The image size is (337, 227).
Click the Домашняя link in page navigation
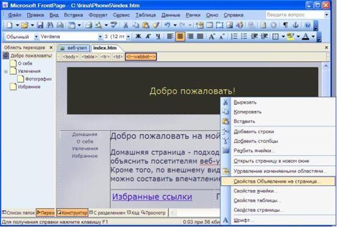pos(84,135)
